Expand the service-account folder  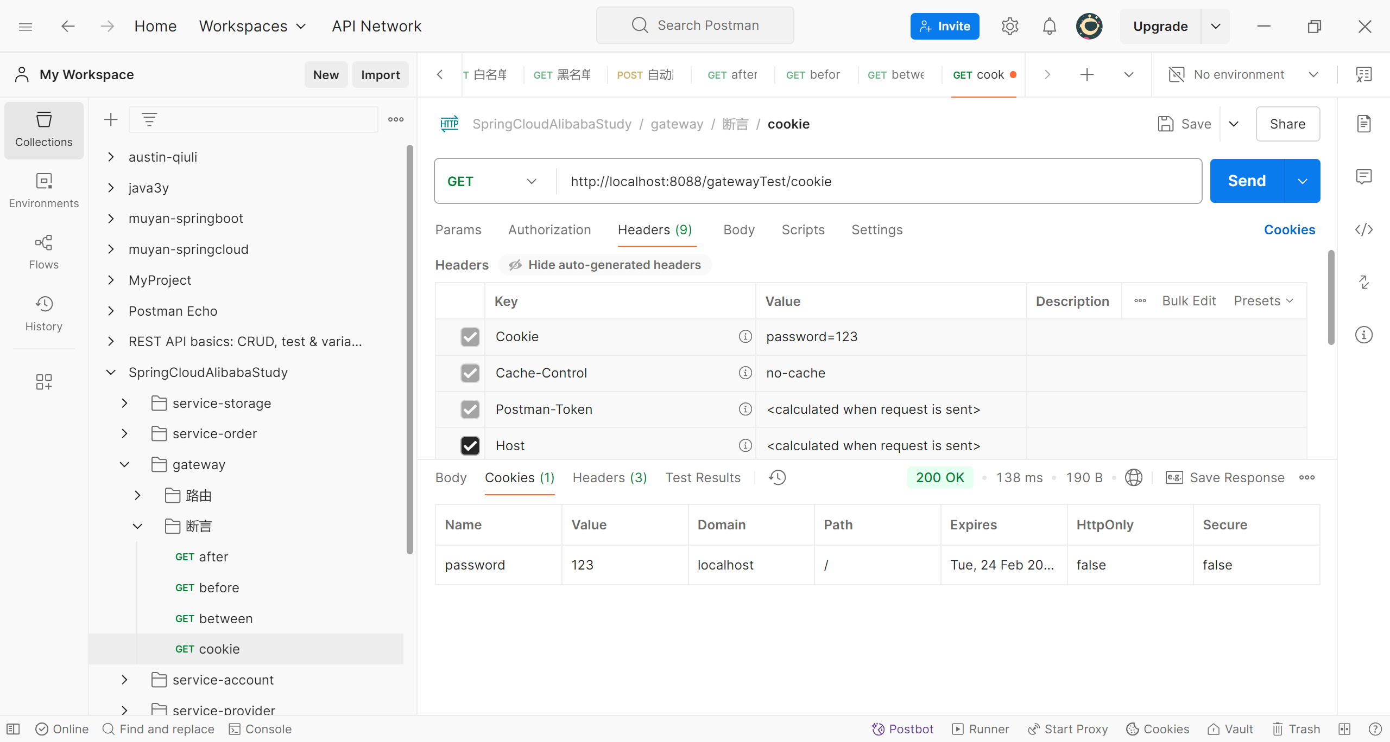(x=125, y=680)
